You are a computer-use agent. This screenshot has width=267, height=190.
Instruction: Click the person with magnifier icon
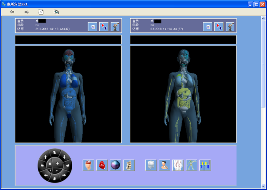click(x=164, y=165)
